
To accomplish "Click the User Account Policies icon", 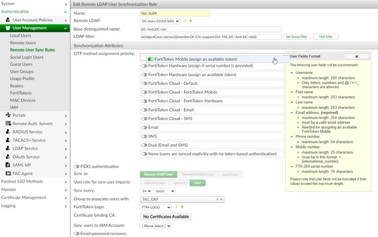I will coord(8,20).
